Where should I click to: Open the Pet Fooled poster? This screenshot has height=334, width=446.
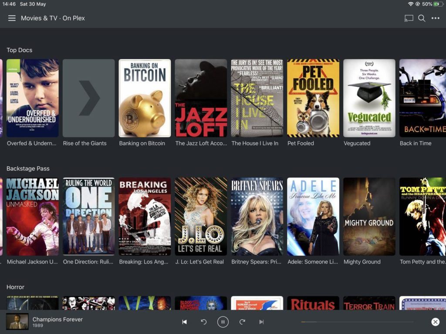[313, 98]
